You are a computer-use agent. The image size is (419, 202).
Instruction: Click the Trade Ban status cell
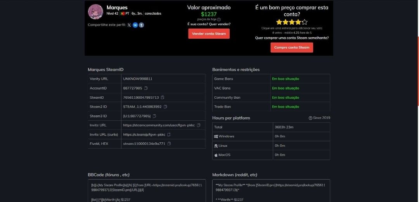300,106
